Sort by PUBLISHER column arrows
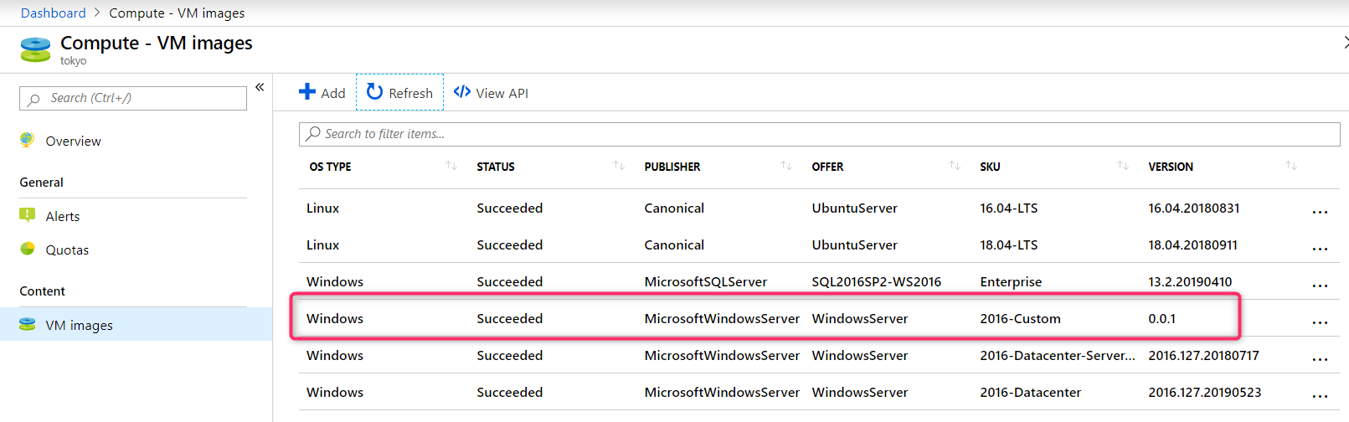The height and width of the screenshot is (422, 1349). (x=786, y=166)
